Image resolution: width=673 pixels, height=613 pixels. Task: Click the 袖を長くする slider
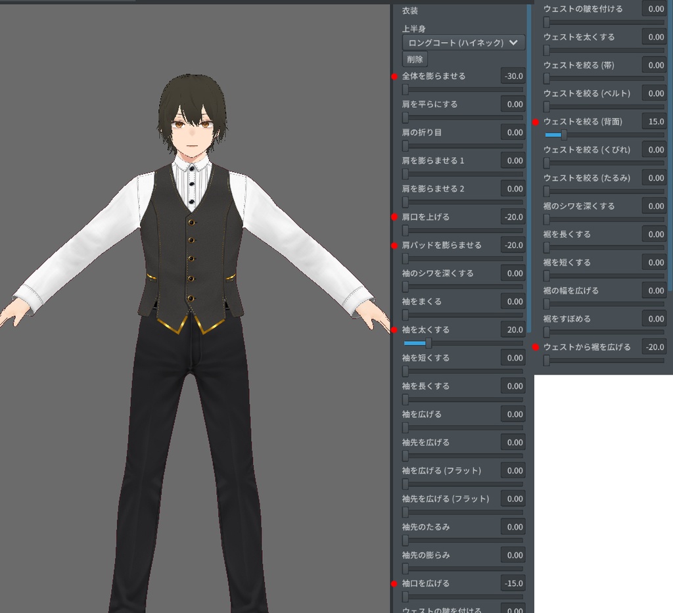pyautogui.click(x=463, y=399)
